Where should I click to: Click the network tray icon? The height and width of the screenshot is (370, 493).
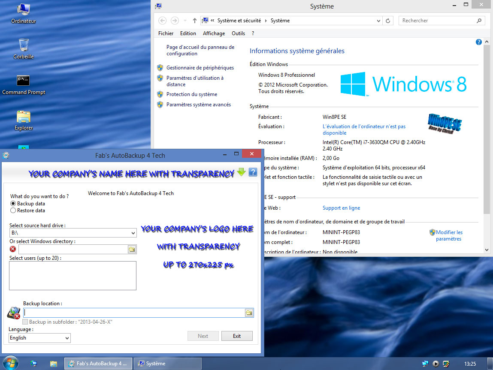tap(425, 364)
